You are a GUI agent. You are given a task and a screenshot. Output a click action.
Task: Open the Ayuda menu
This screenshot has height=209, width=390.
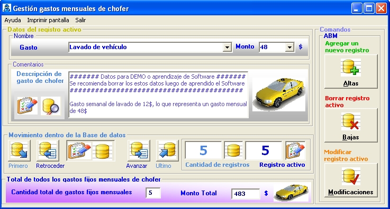[x=13, y=20]
